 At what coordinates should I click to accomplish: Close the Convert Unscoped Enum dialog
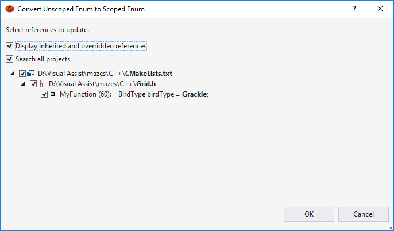[380, 9]
